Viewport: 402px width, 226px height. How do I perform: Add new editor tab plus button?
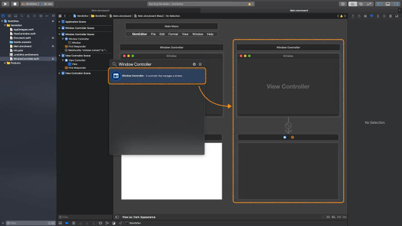coord(399,11)
